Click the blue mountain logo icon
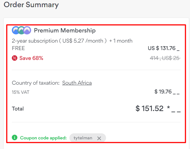Screen dimensions: 190x149 pos(15,30)
